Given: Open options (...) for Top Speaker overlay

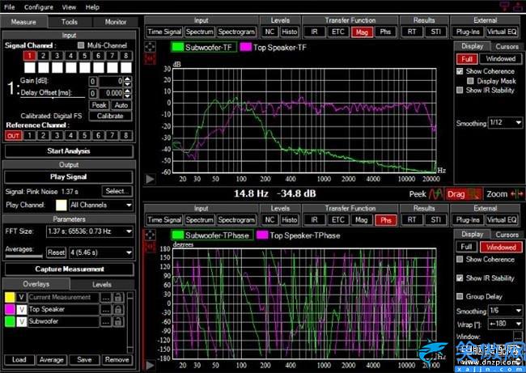Looking at the screenshot, I should pyautogui.click(x=106, y=309).
